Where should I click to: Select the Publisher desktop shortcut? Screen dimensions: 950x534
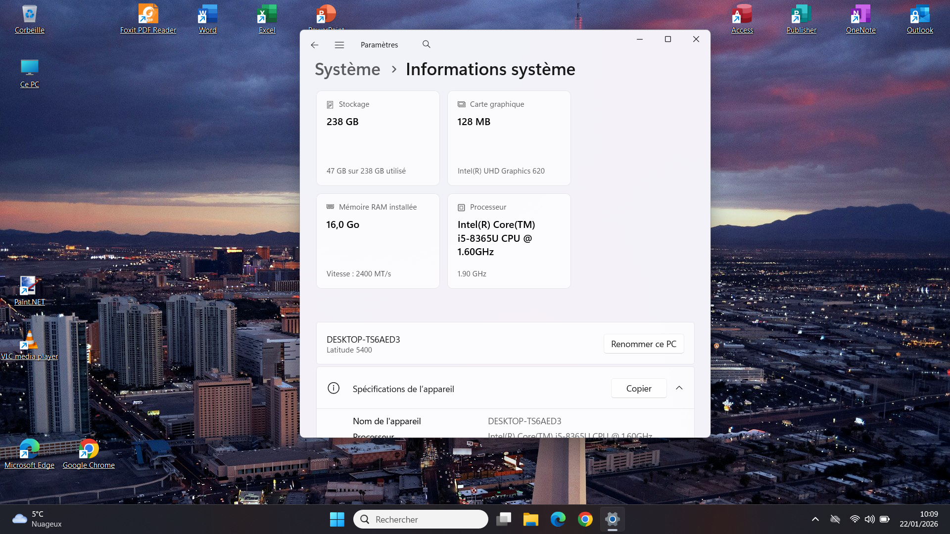[802, 20]
